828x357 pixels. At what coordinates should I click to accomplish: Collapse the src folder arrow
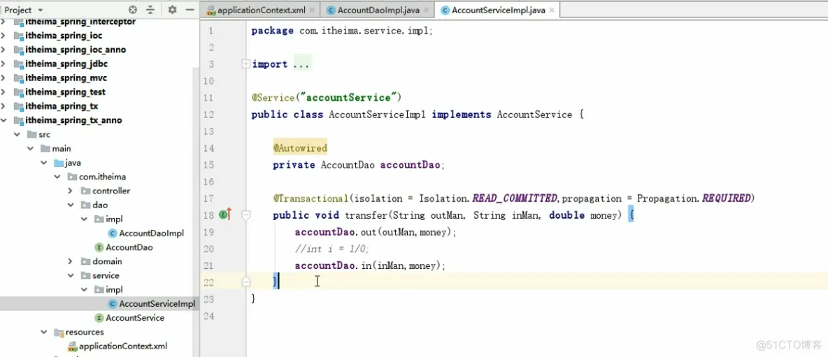17,134
